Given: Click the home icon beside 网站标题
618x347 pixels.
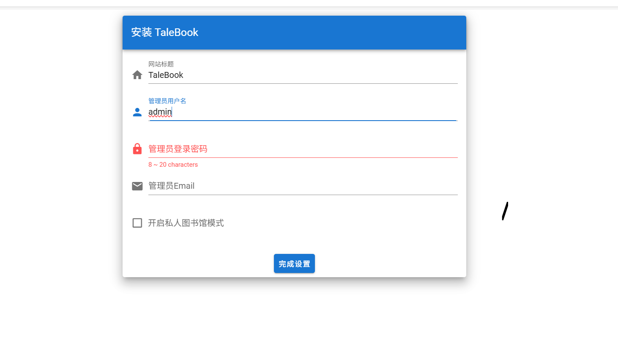Looking at the screenshot, I should (137, 75).
